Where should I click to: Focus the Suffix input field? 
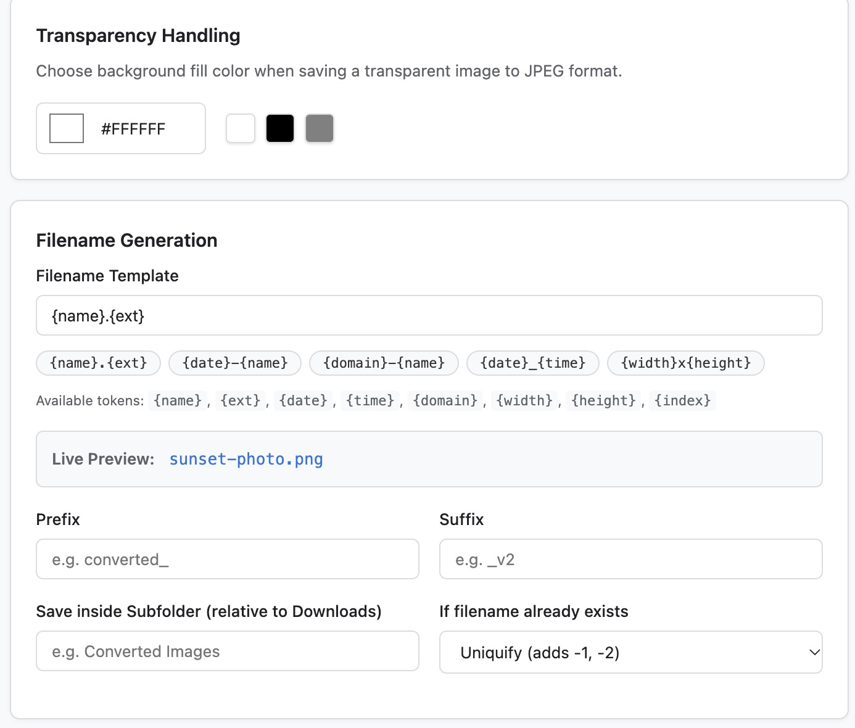[x=631, y=559]
